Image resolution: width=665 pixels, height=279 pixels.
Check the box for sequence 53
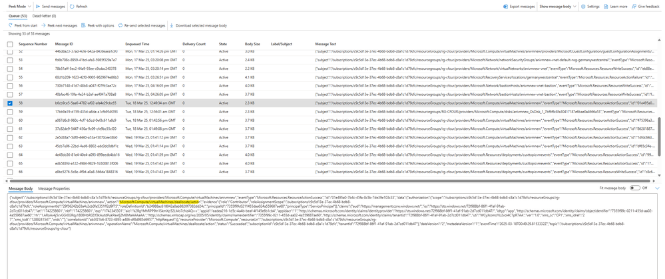(x=10, y=60)
